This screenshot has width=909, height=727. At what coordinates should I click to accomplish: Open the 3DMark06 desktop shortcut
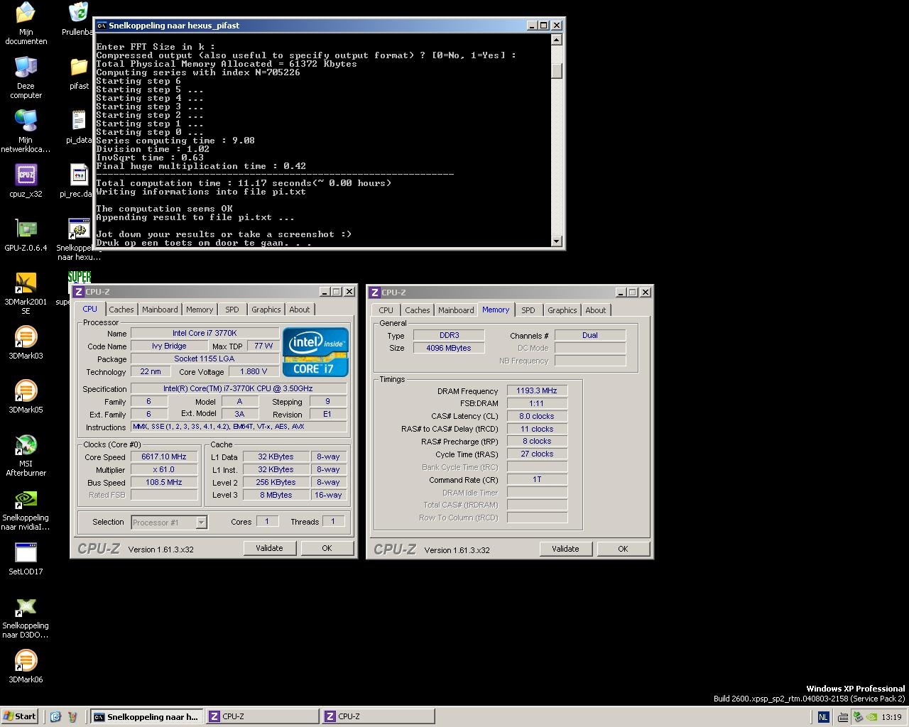tap(26, 662)
